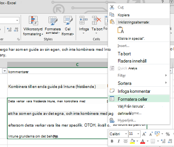Open the fill color dropdown arrow

coord(137,141)
